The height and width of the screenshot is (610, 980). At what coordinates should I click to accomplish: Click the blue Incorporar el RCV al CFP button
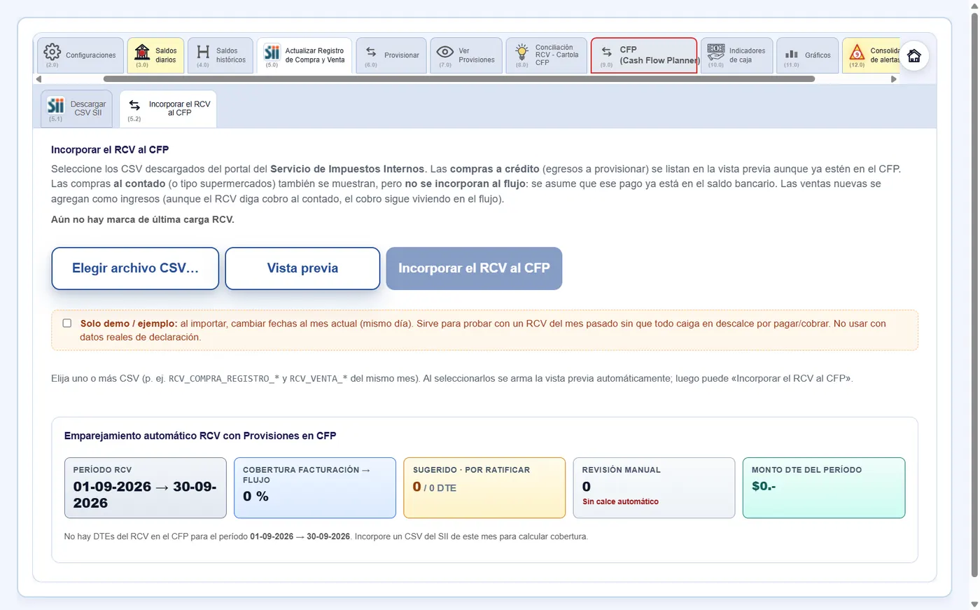(x=474, y=268)
